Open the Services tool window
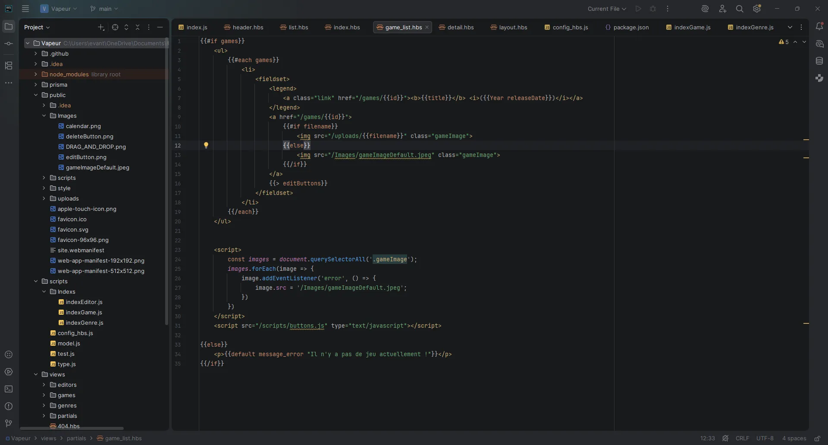This screenshot has height=445, width=828. click(x=9, y=372)
